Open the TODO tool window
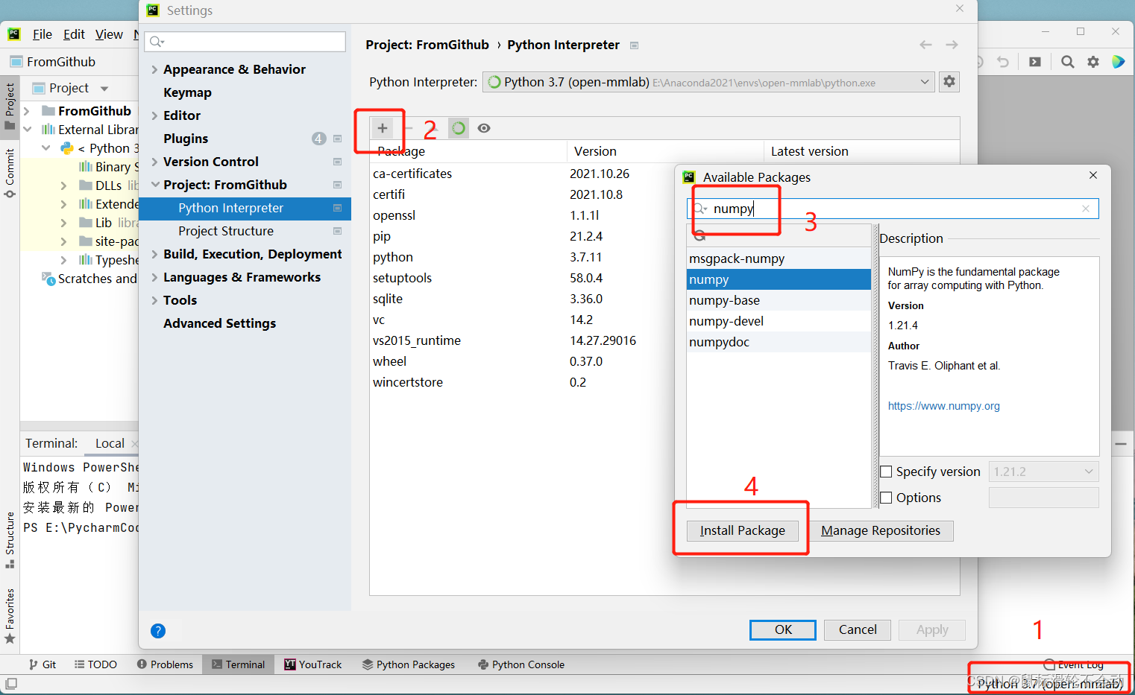 point(96,664)
